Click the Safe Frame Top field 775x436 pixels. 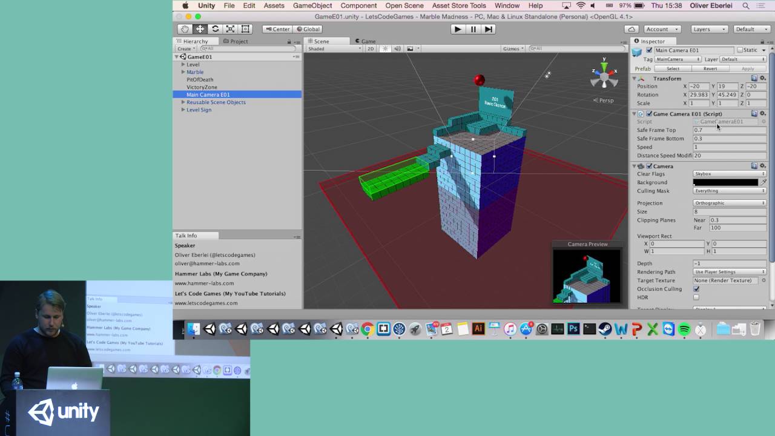(730, 130)
